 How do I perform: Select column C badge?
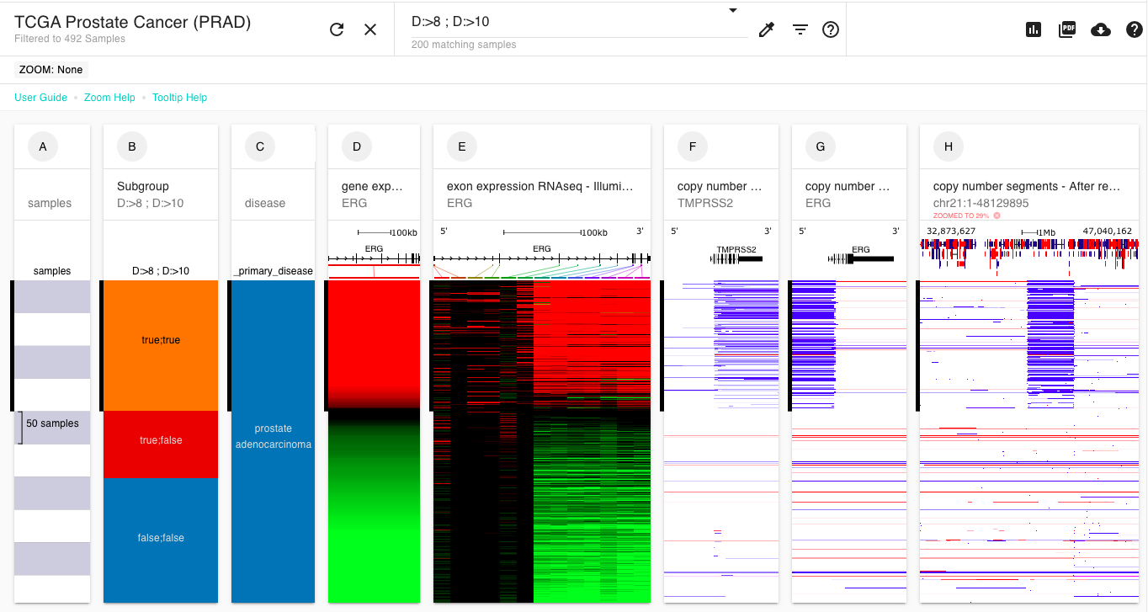click(260, 146)
